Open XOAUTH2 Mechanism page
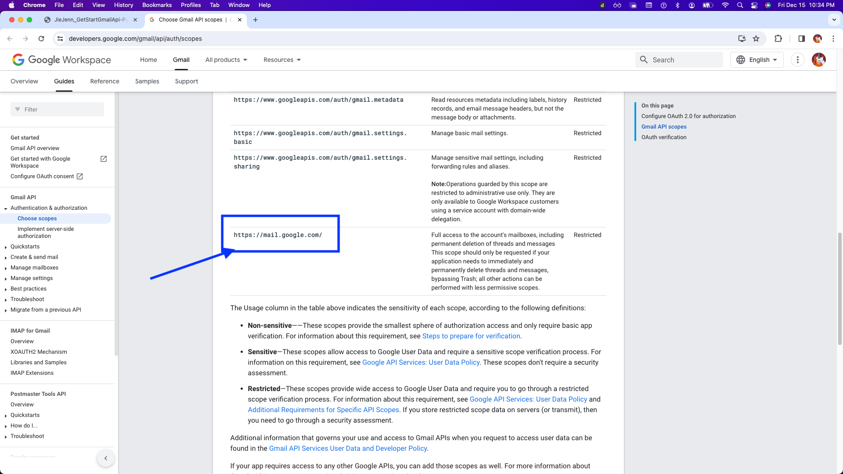The image size is (843, 474). pos(39,352)
